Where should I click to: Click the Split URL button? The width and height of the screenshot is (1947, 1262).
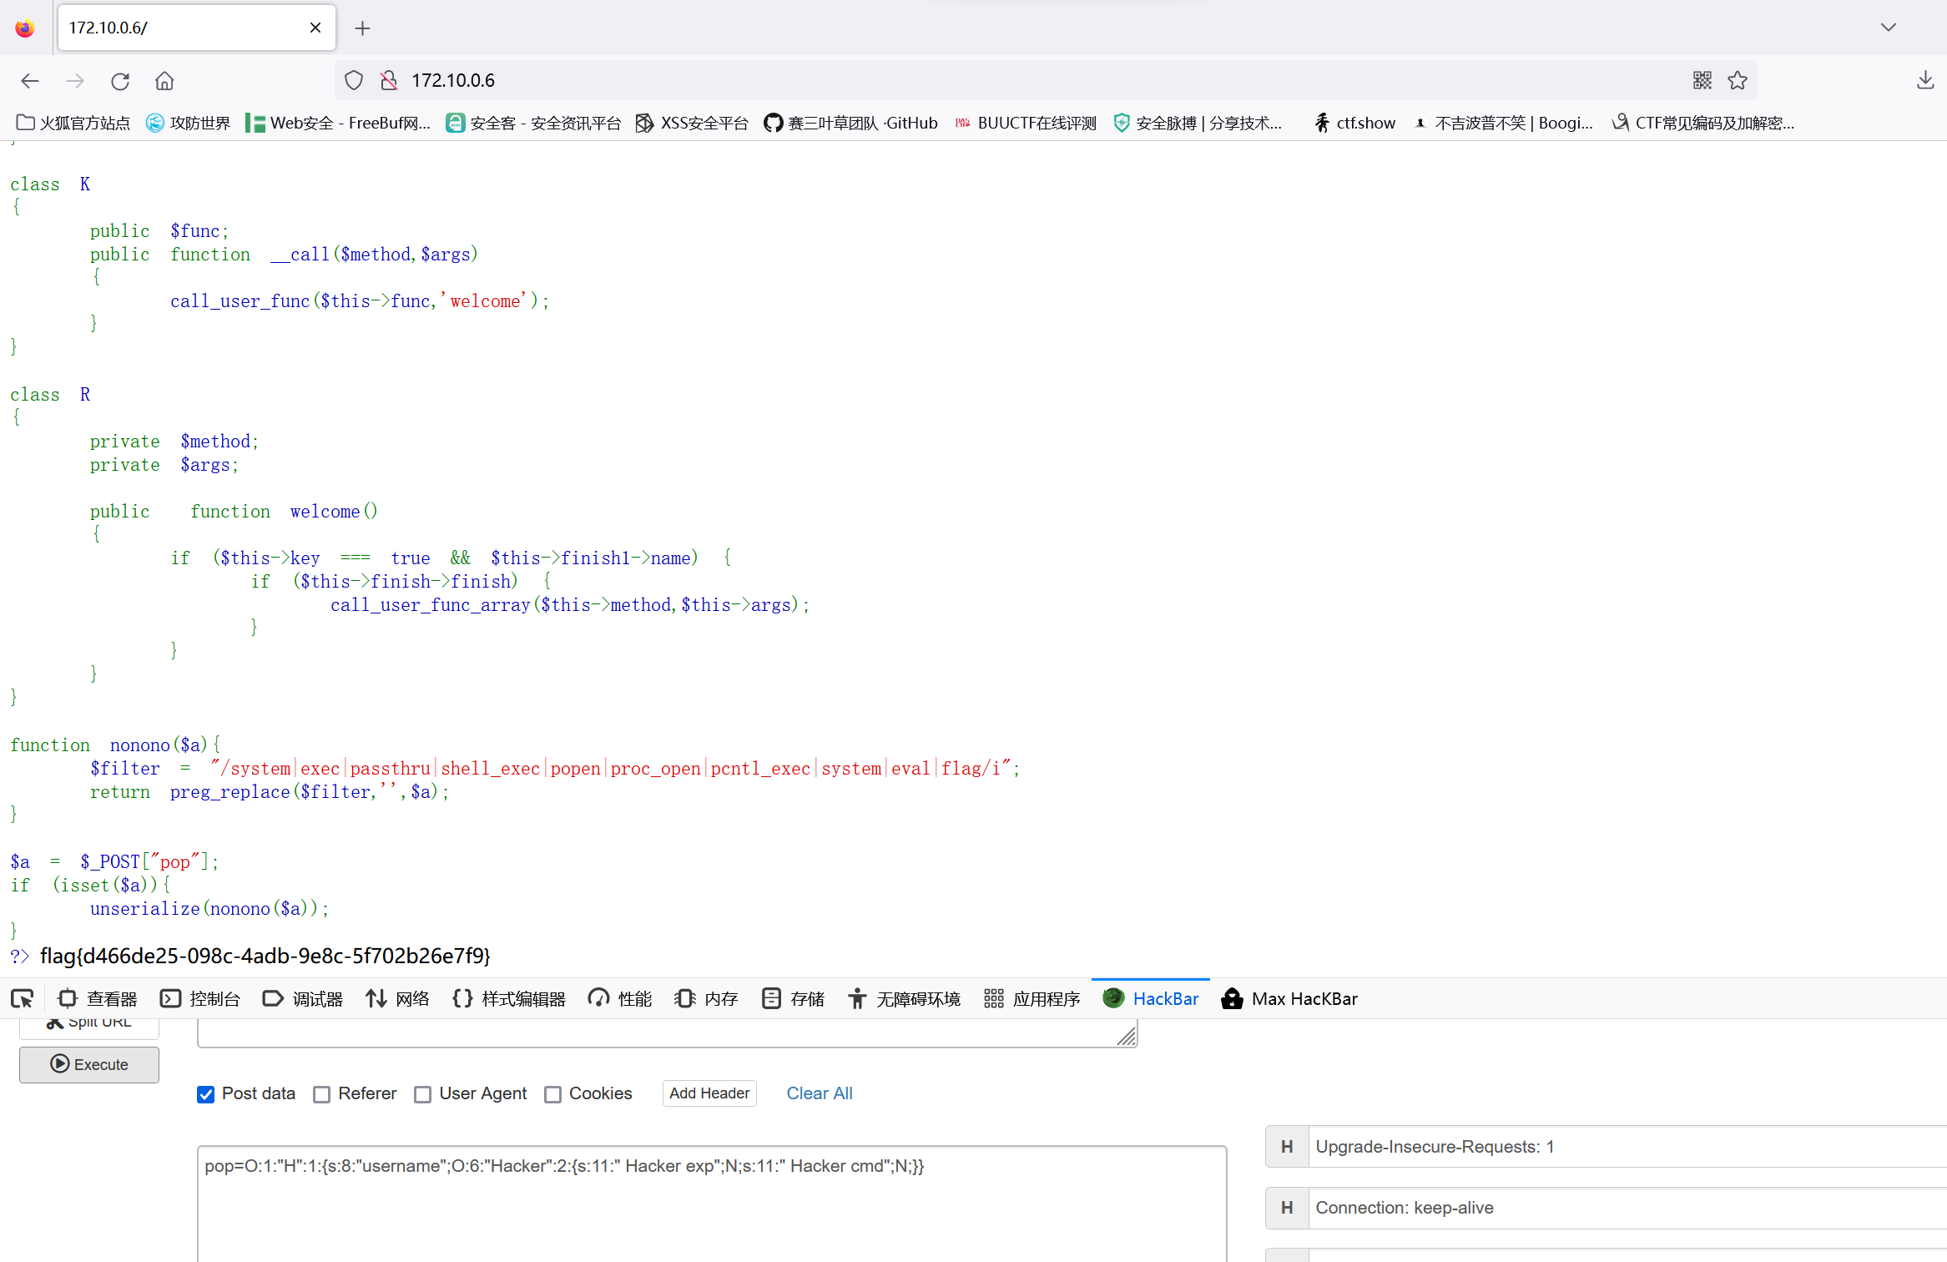89,1027
